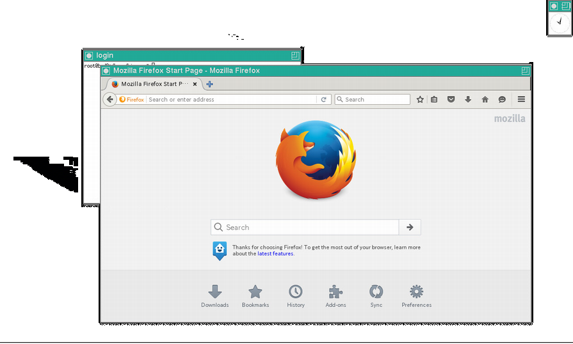
Task: Click the reload page icon
Action: (324, 99)
